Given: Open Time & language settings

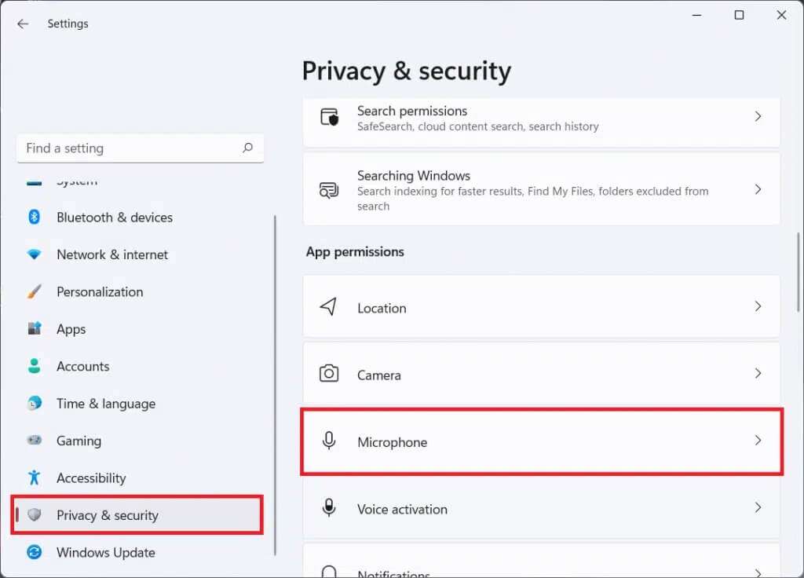Looking at the screenshot, I should 106,404.
